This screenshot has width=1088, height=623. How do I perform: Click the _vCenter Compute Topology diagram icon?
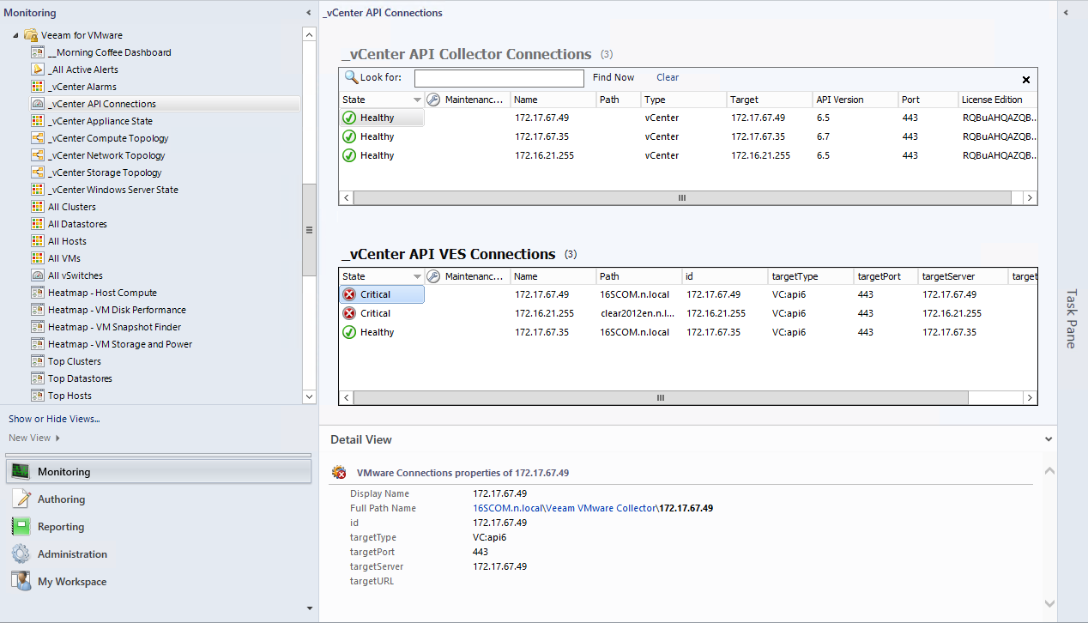38,138
